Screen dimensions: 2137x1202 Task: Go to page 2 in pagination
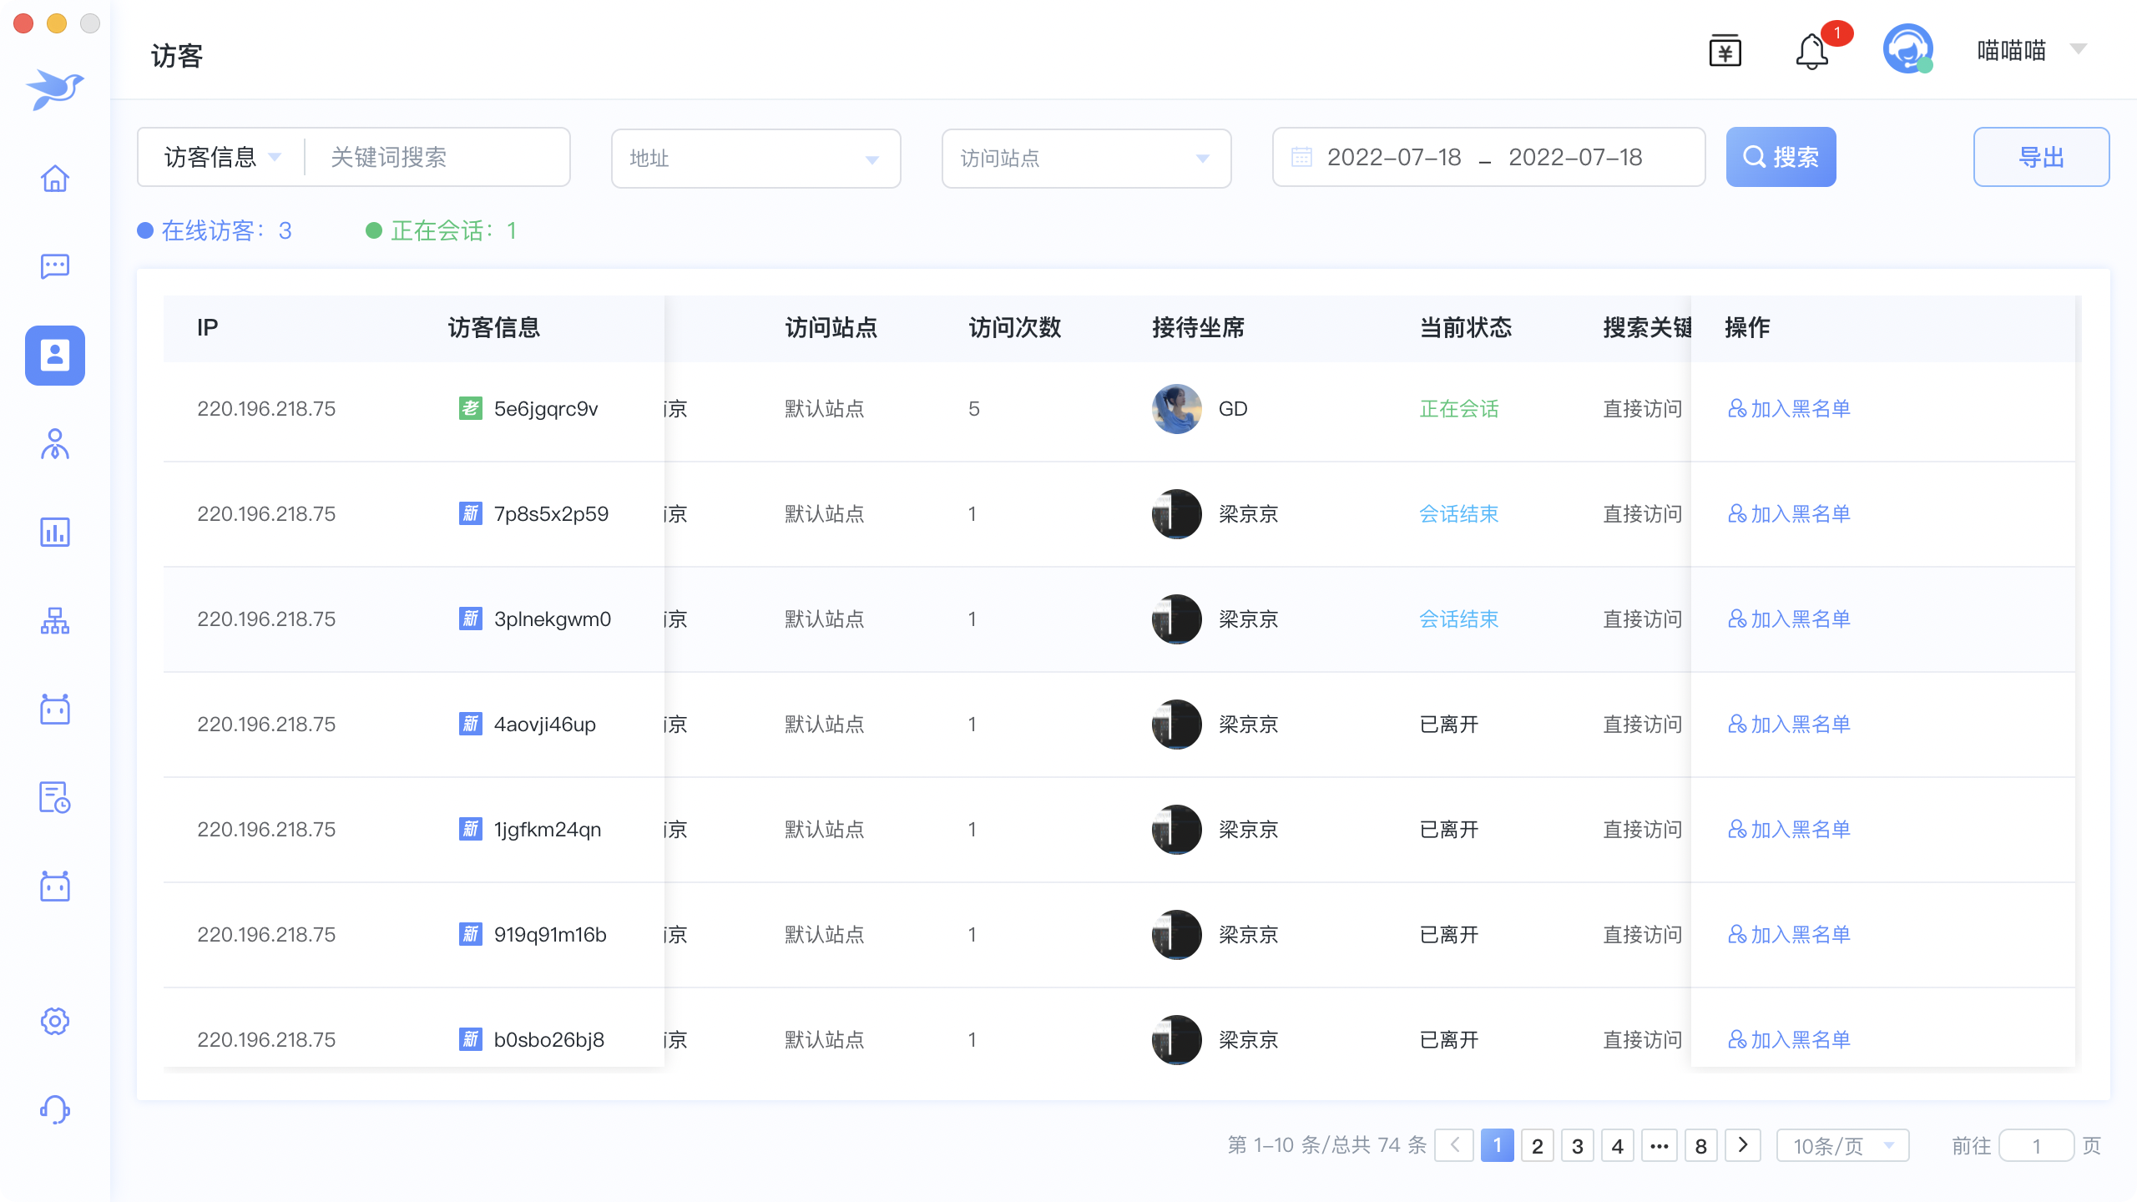click(1537, 1145)
